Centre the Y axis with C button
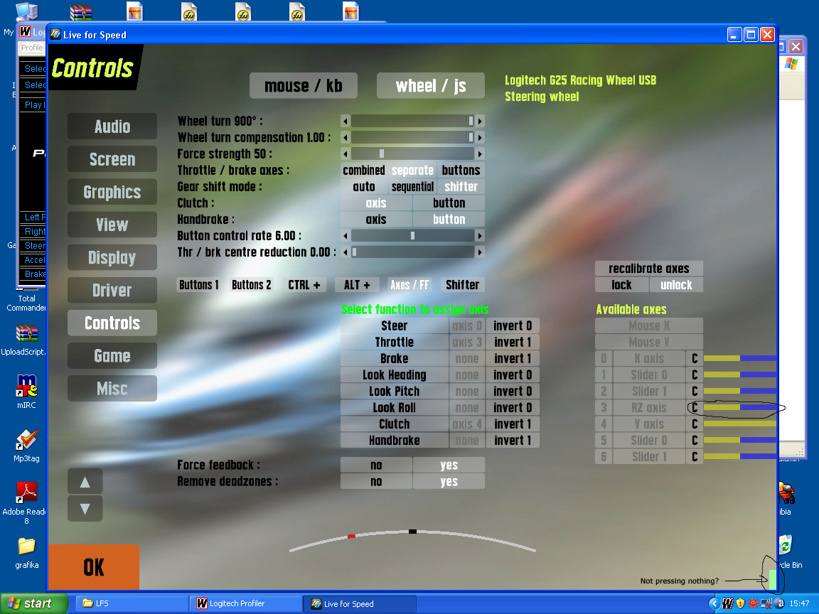Screen dimensions: 819x614 pos(695,424)
